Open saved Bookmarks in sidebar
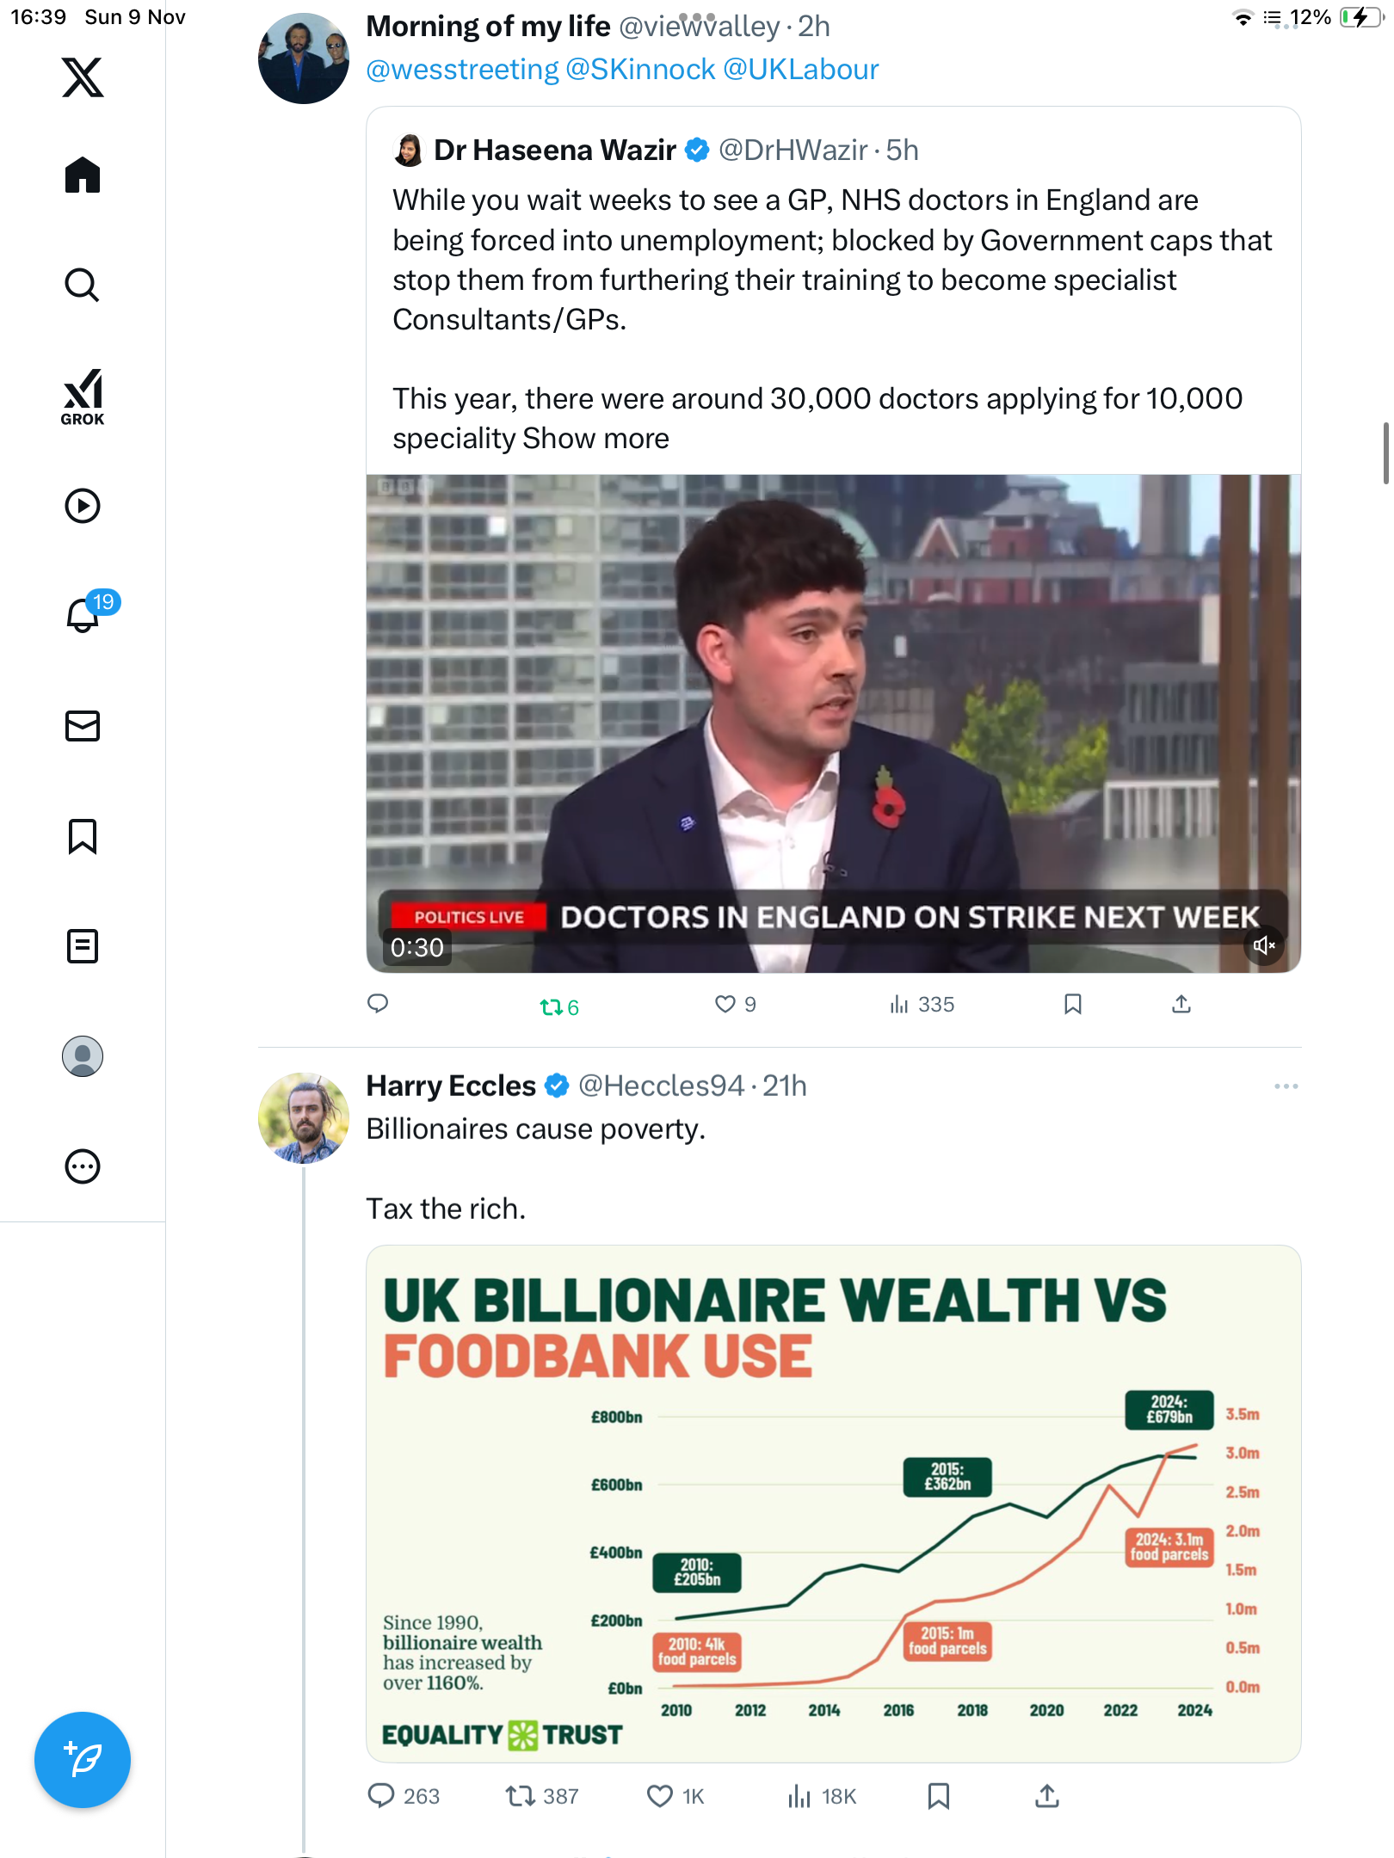This screenshot has height=1858, width=1394. point(83,836)
